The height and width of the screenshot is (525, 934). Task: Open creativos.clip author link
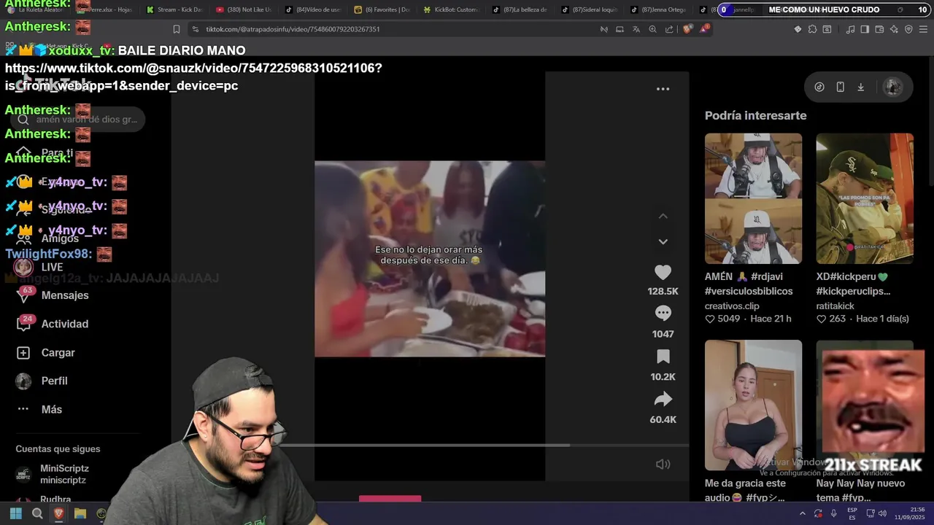pyautogui.click(x=732, y=306)
